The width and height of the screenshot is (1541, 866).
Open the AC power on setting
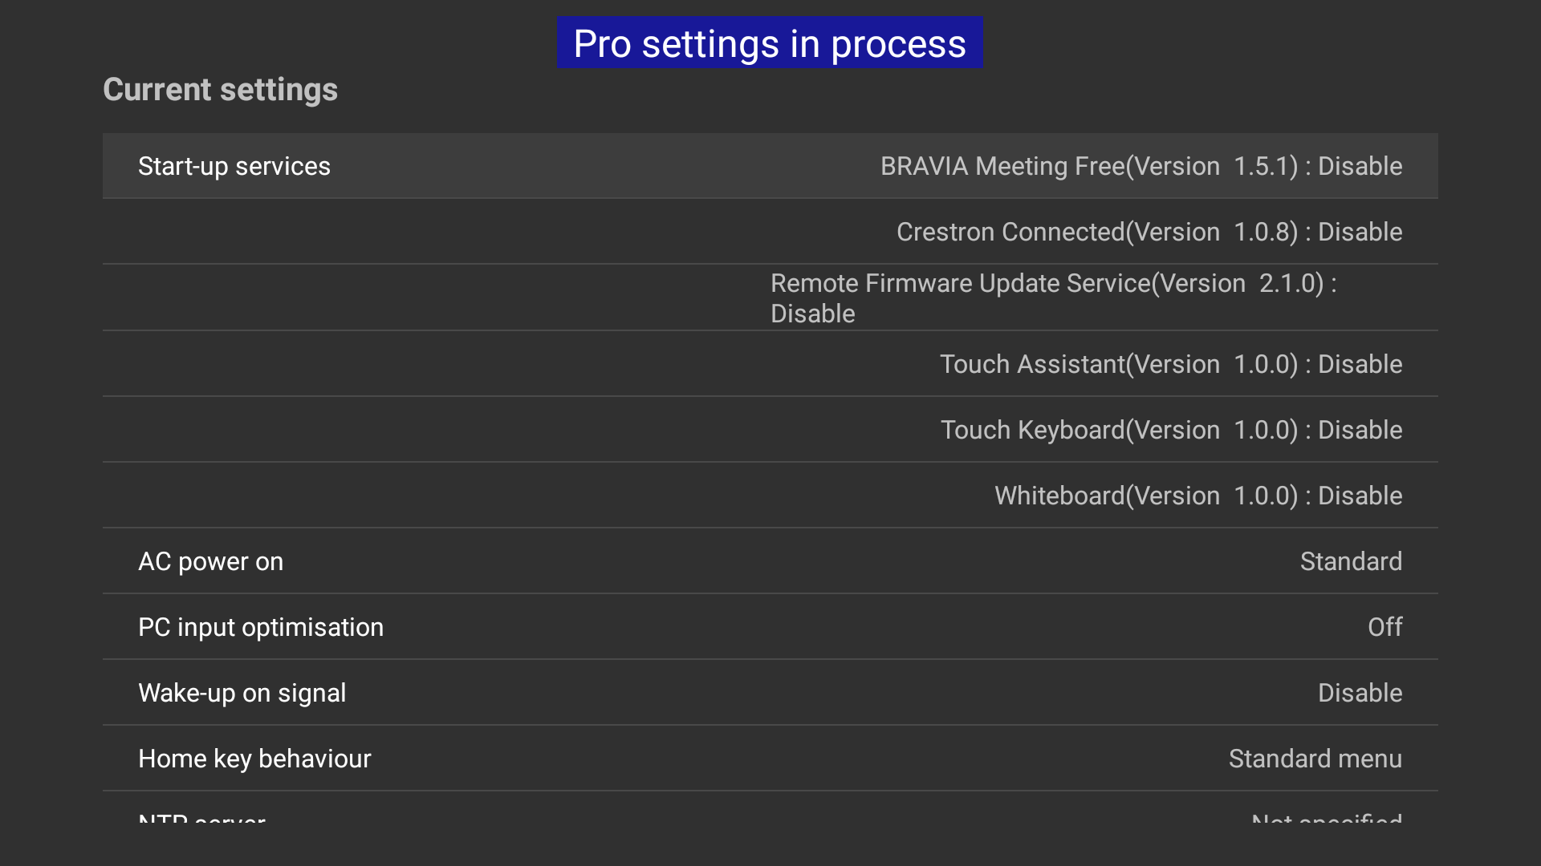[x=210, y=561]
